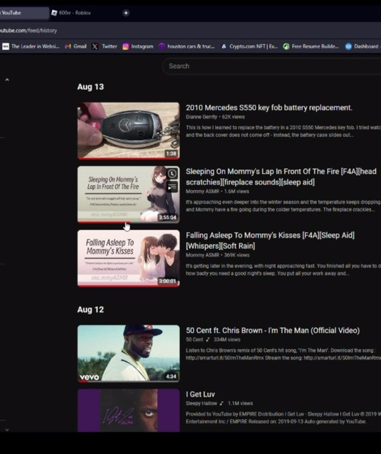
Task: Open Sleeping On Mommy's Lap video title
Action: click(281, 177)
